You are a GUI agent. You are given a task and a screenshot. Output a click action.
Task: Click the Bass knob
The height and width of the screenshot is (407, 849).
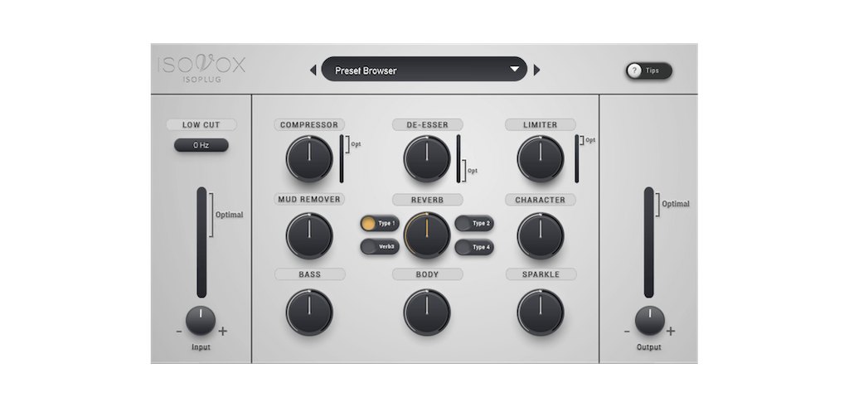(x=308, y=312)
